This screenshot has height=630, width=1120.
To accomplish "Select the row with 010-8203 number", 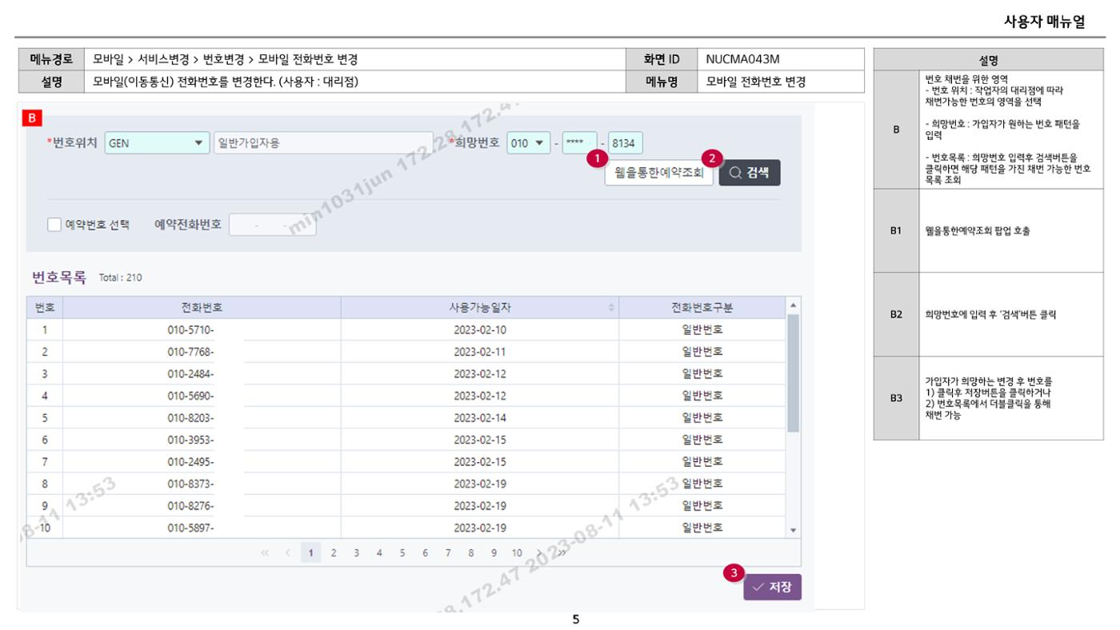I will coord(406,417).
